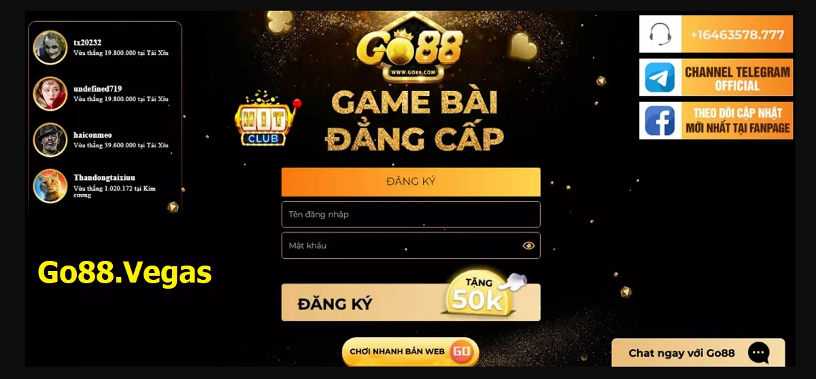Open the chat bubble icon
Screen dimensions: 816x379
point(759,353)
